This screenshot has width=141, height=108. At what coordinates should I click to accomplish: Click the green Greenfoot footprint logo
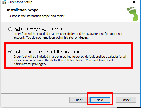coord(133,14)
